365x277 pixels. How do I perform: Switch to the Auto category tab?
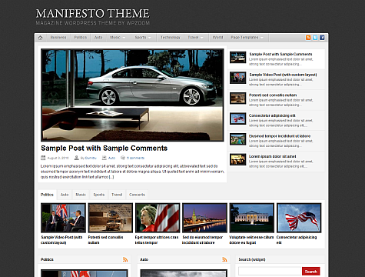(65, 195)
